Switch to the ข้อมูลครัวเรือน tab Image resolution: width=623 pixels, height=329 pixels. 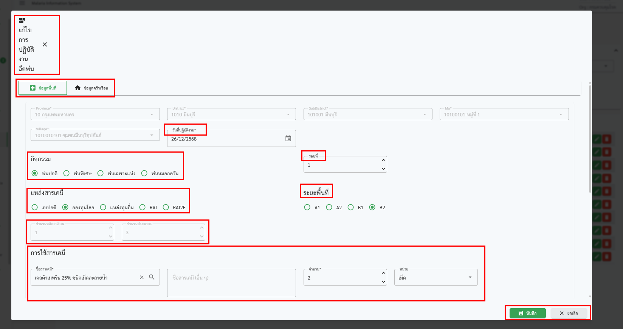[91, 88]
